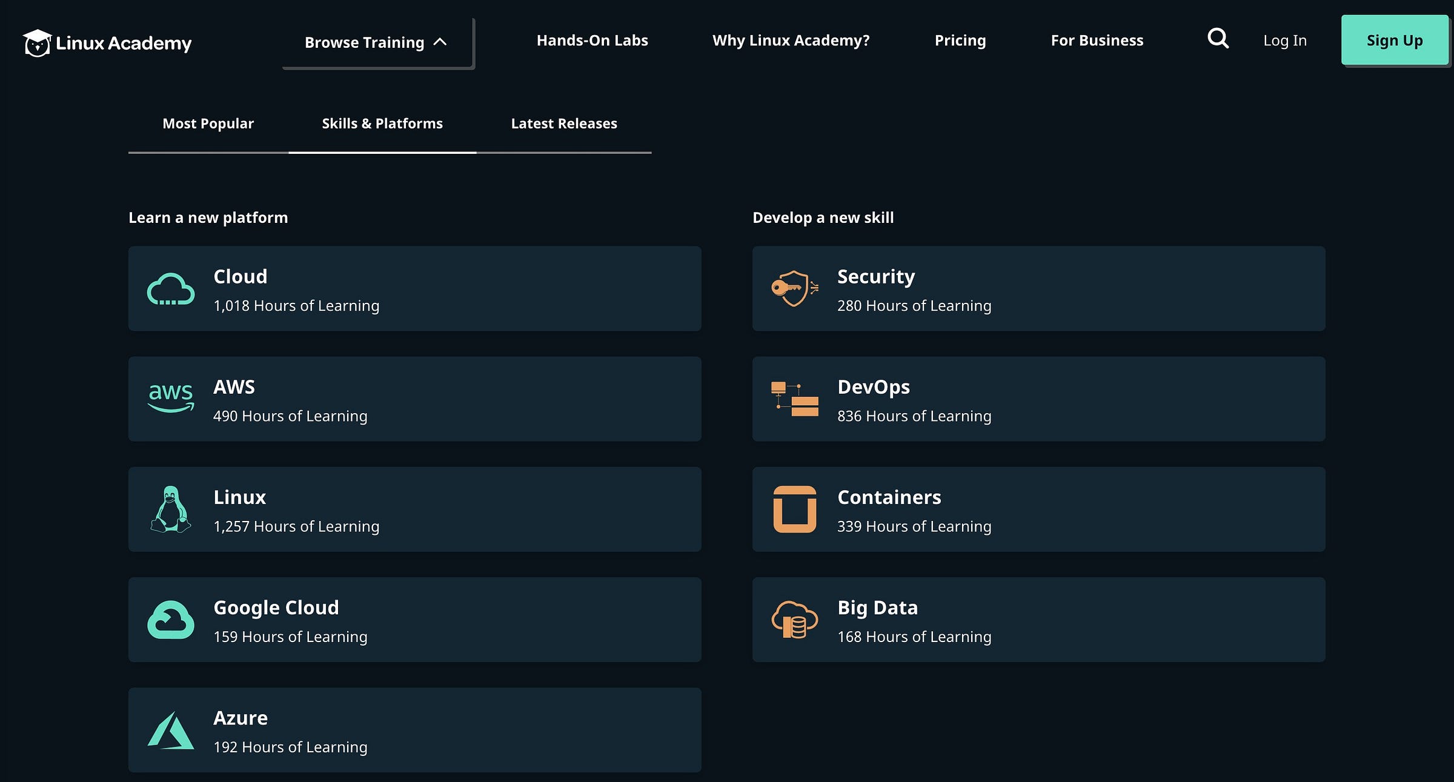
Task: Open the Cloud training title
Action: click(x=240, y=277)
